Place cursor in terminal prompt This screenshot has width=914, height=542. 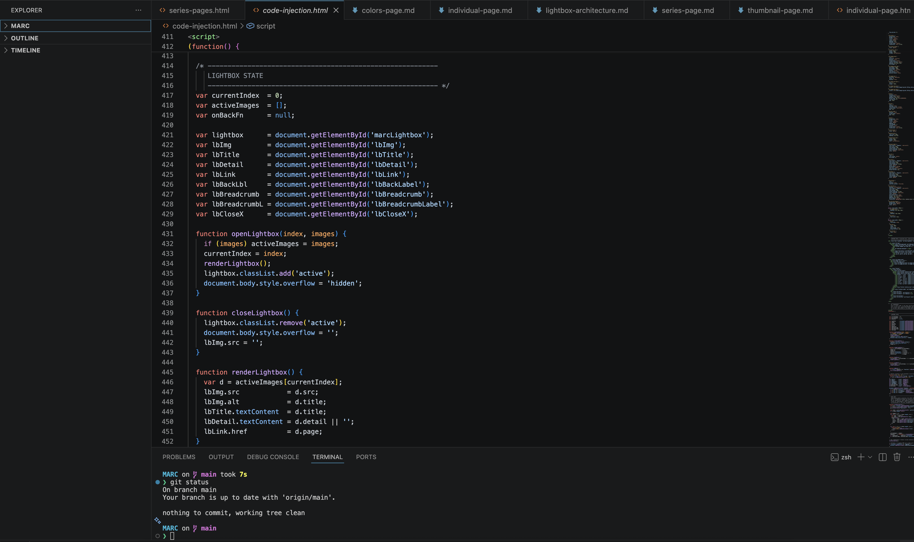172,536
